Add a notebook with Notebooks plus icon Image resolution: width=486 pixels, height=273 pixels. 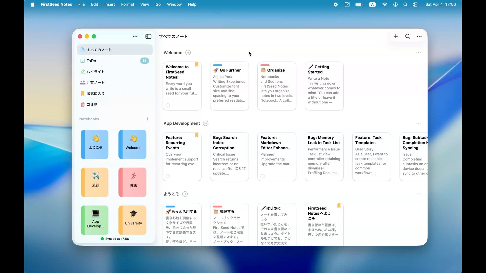(147, 119)
